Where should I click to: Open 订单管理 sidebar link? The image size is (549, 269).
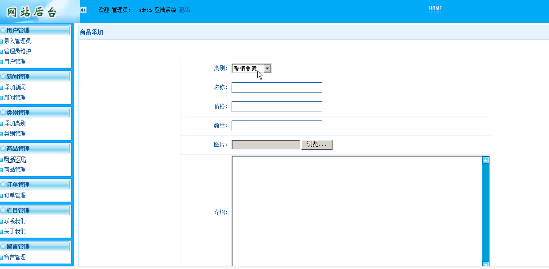point(15,195)
